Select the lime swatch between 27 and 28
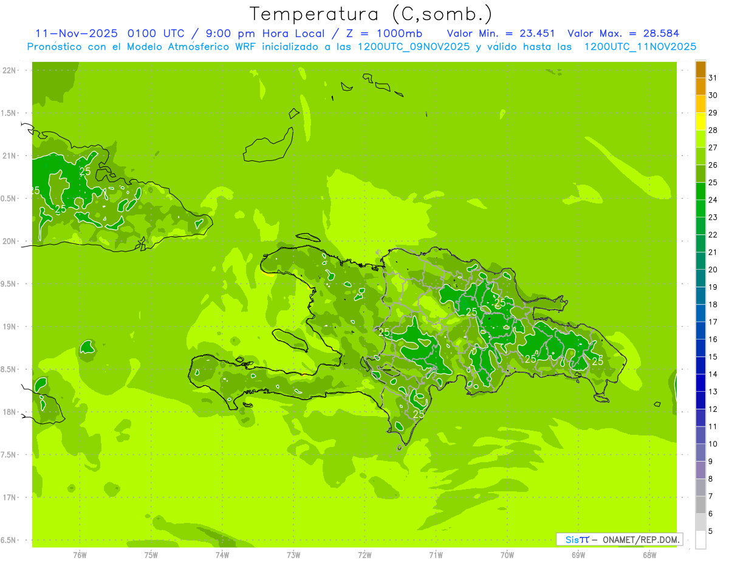 click(x=700, y=139)
